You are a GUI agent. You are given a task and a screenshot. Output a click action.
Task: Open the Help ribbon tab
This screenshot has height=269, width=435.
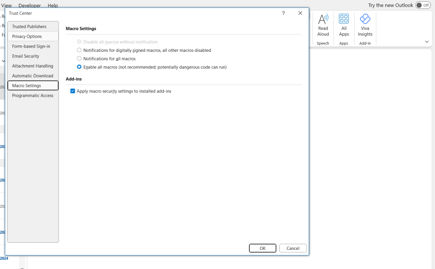click(53, 6)
